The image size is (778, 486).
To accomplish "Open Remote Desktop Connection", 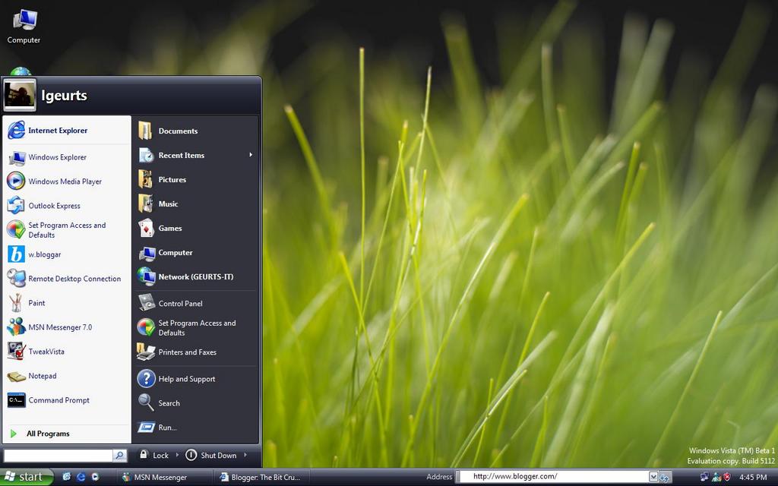I will [67, 279].
